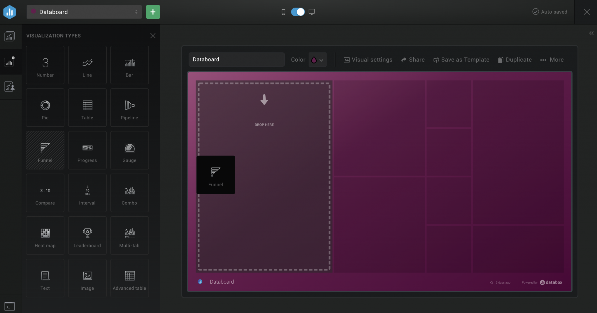Click the Share button
Viewport: 597px width, 313px height.
point(413,60)
